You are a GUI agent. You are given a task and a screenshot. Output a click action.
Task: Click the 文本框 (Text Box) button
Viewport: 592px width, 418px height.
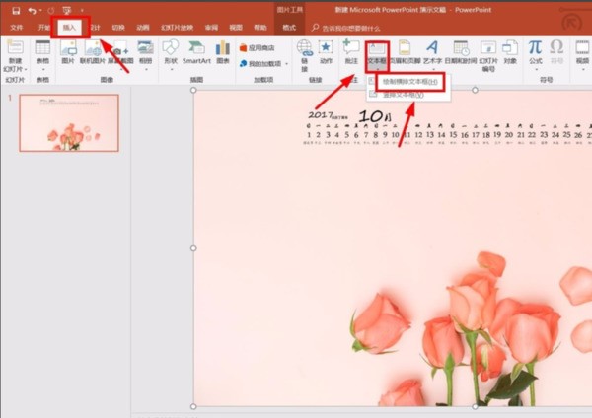[377, 56]
